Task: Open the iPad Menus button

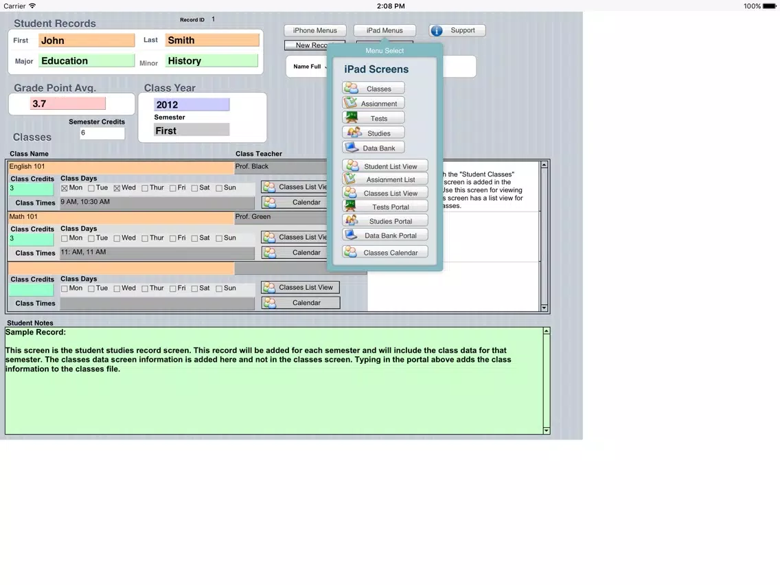Action: (x=385, y=30)
